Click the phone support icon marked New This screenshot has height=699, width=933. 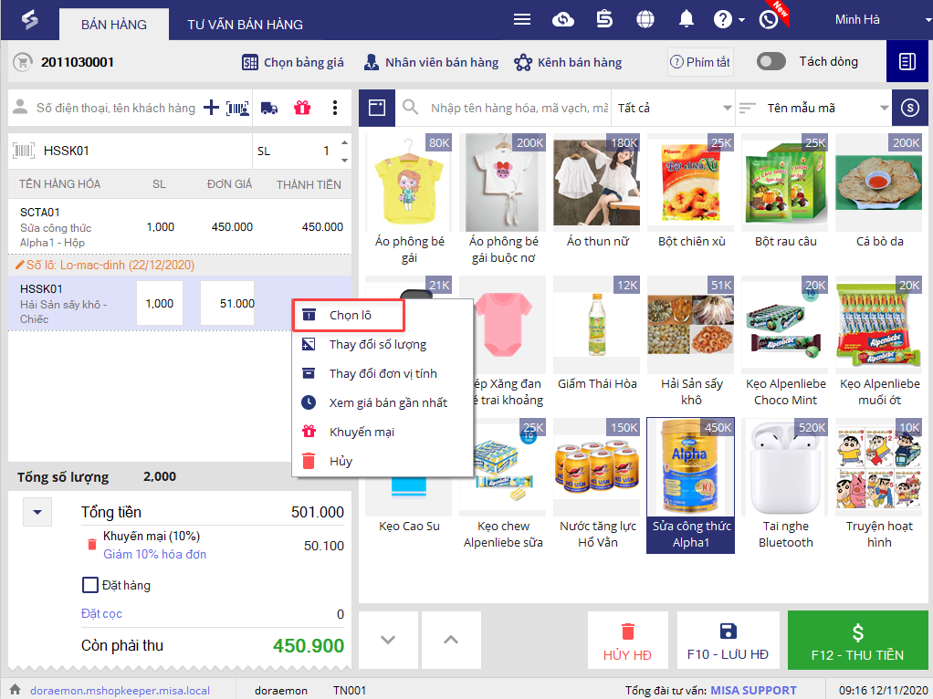coord(769,20)
